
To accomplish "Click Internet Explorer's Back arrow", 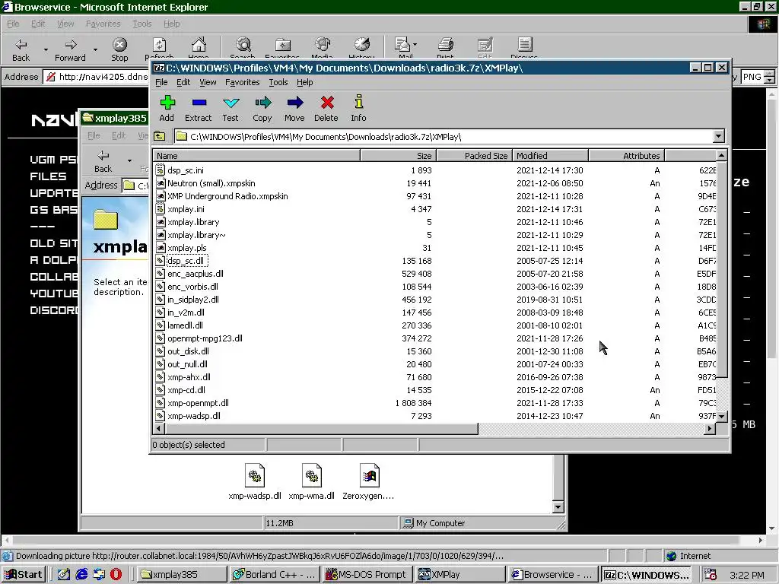I will tap(21, 45).
